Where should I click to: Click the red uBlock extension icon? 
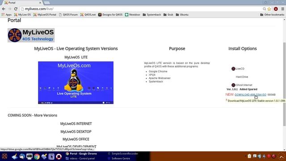tap(276, 9)
